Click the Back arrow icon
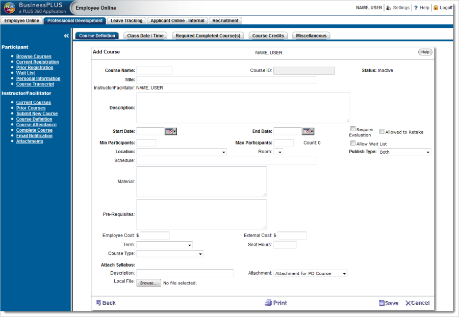This screenshot has width=459, height=317. (99, 303)
